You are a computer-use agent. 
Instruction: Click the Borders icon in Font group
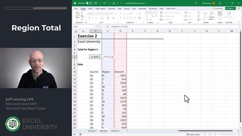pyautogui.click(x=102, y=18)
